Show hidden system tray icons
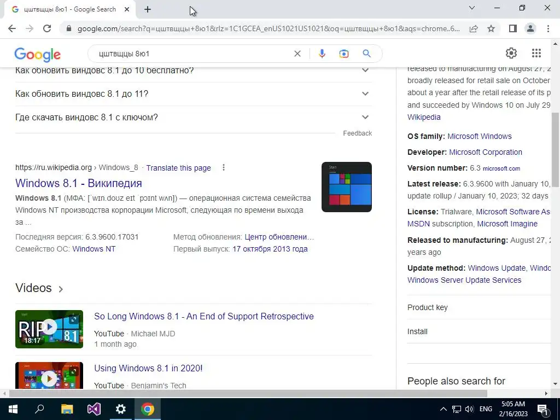This screenshot has height=420, width=560. 443,409
